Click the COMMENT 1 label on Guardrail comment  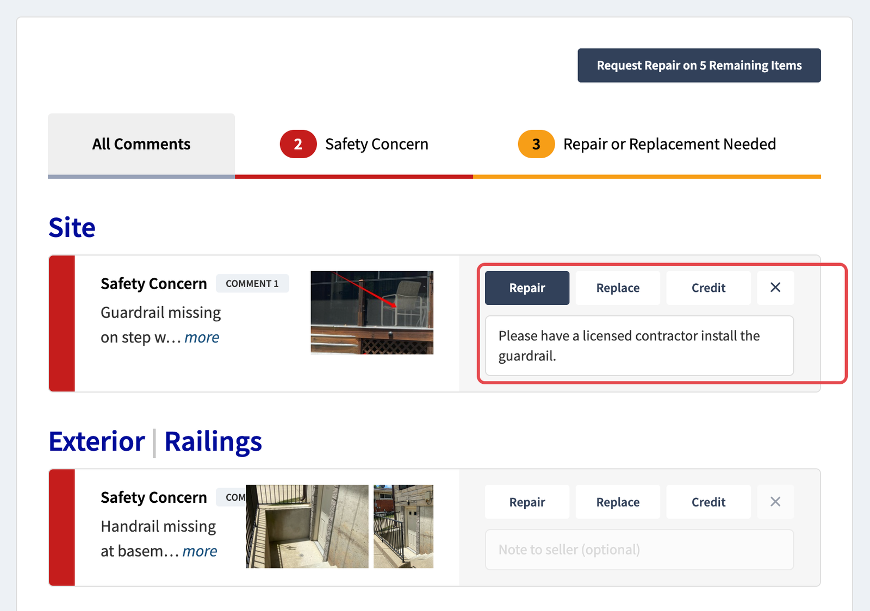point(252,284)
